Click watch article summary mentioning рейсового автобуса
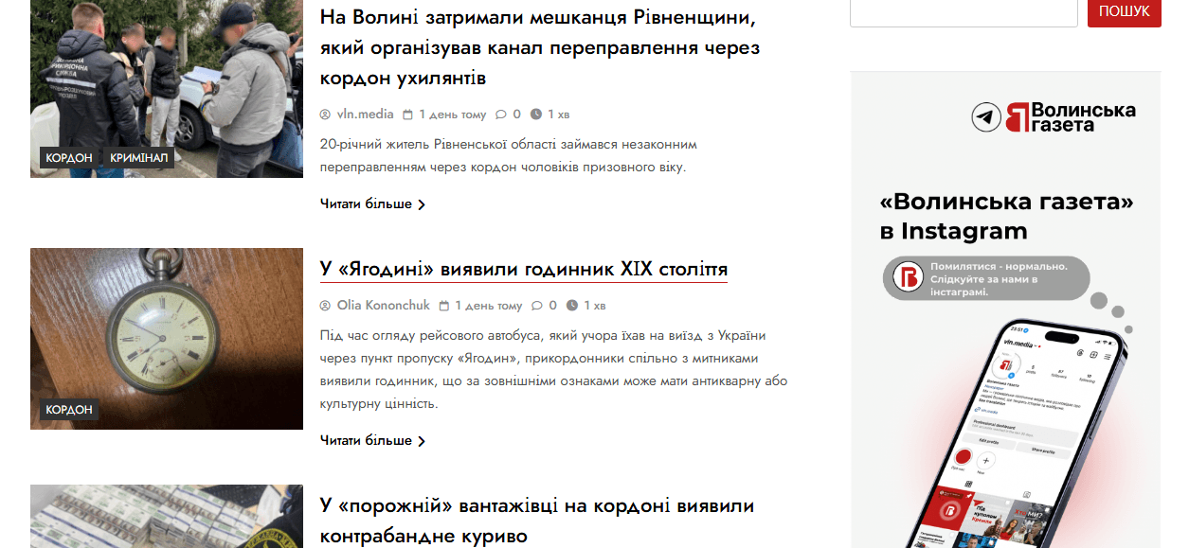This screenshot has height=548, width=1189. point(554,370)
